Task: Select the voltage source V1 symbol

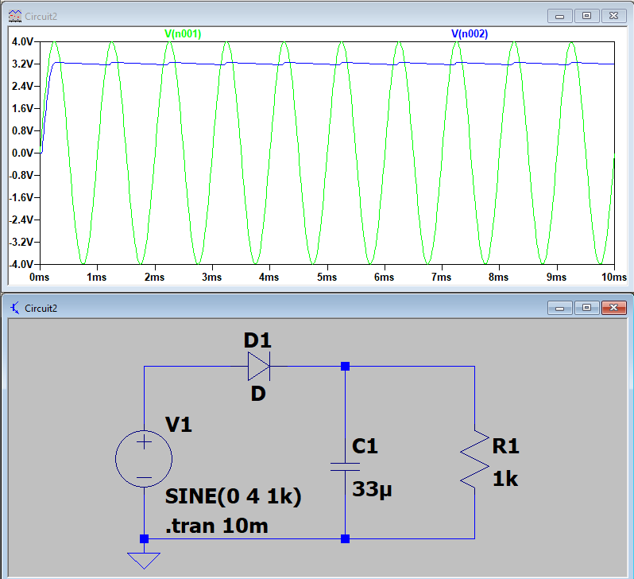Action: [x=144, y=459]
